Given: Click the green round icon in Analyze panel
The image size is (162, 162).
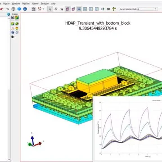Looking at the screenshot, I should [17, 24].
